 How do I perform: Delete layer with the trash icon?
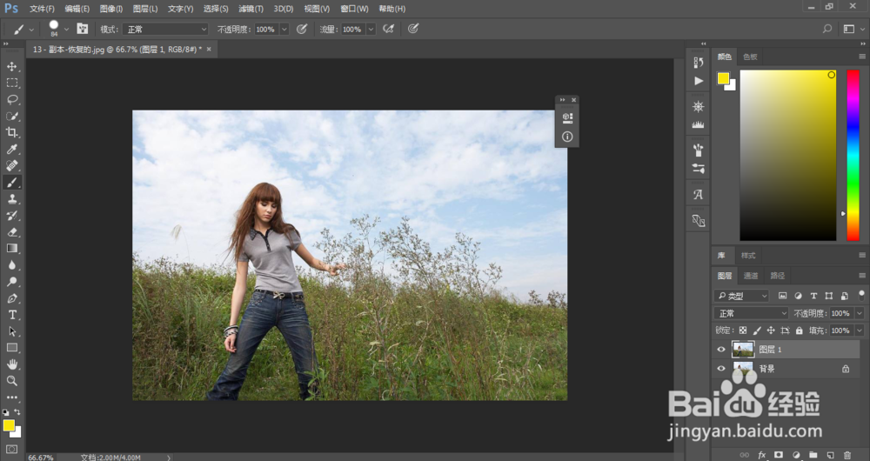847,455
